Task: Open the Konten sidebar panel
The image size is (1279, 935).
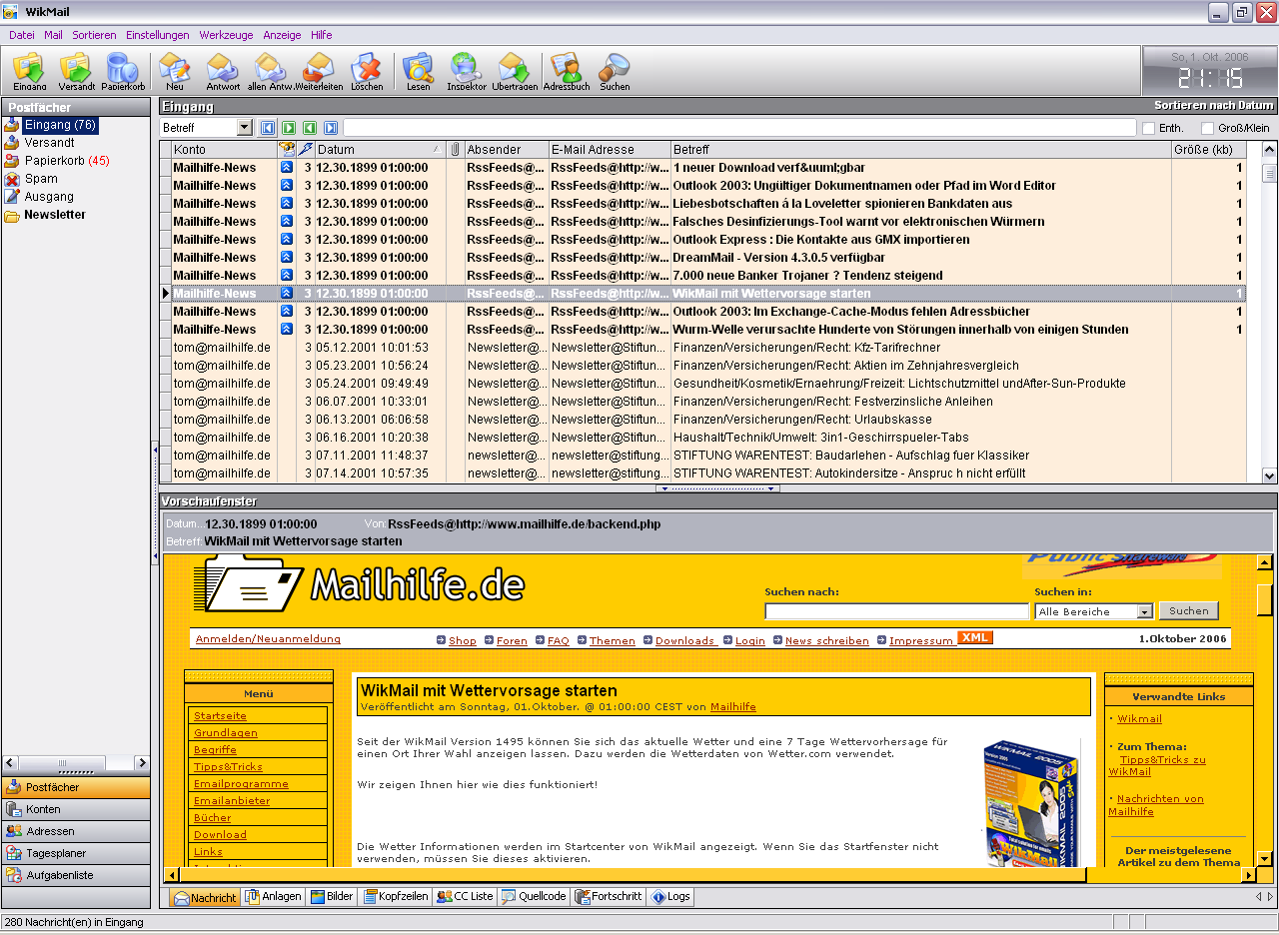Action: point(75,809)
